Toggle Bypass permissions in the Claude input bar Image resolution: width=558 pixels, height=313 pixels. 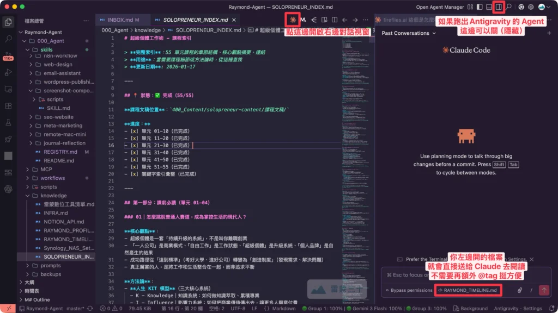coord(411,290)
